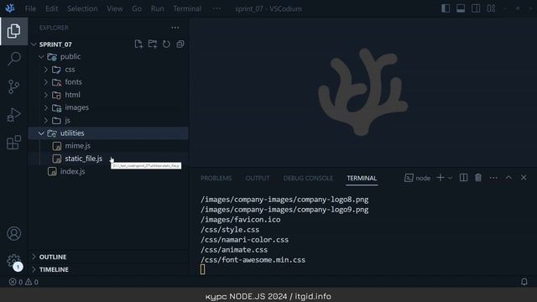Viewport: 537px width, 302px height.
Task: Open the Manage gear settings menu
Action: tap(13, 261)
